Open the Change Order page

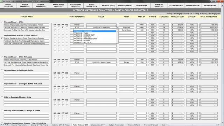coord(141,6)
